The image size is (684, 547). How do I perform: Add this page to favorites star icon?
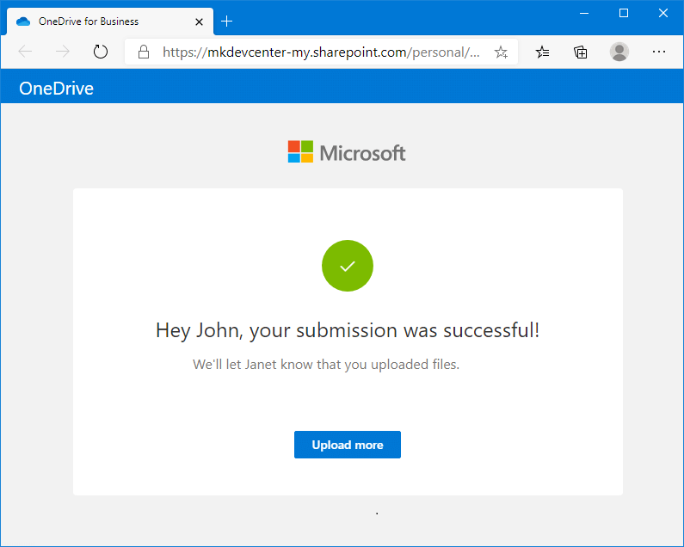pos(501,52)
